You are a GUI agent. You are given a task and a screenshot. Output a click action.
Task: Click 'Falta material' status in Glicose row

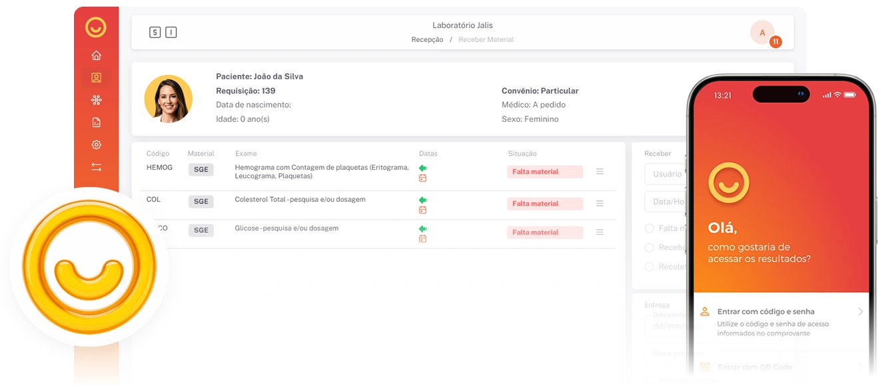545,232
